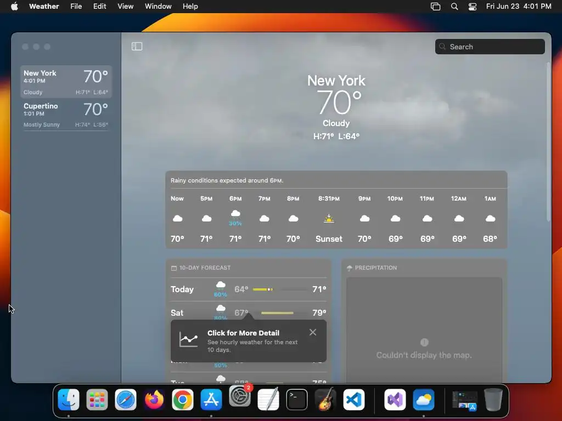Click the Search field in Weather
This screenshot has width=562, height=421.
[x=490, y=47]
